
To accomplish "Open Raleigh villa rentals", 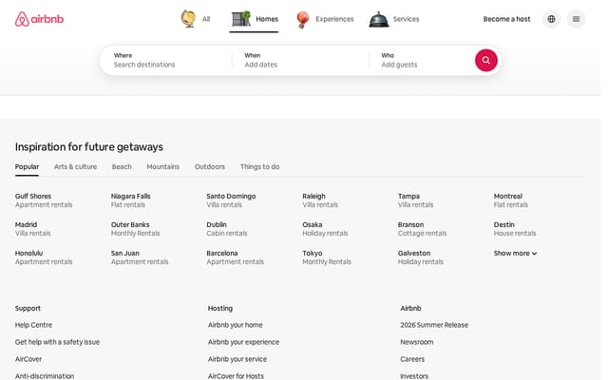I will click(320, 200).
